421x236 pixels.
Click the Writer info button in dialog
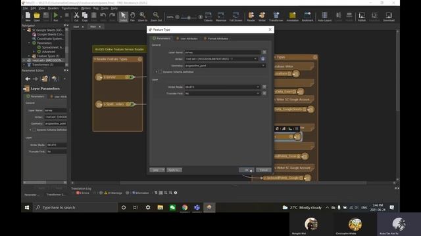click(x=263, y=59)
